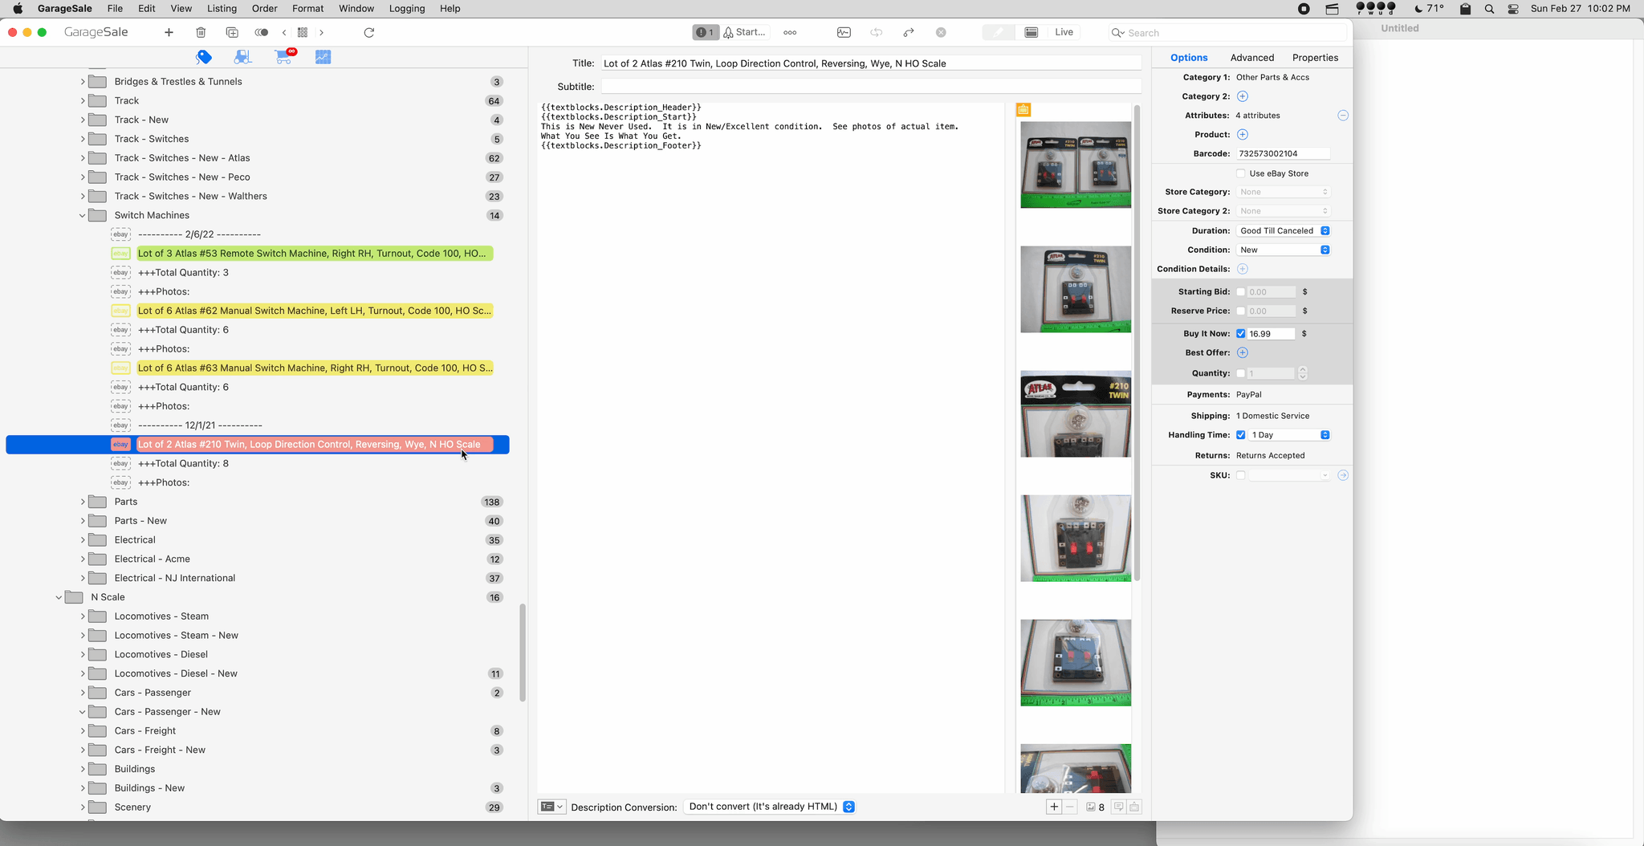Image resolution: width=1644 pixels, height=846 pixels.
Task: Open the Logging menu
Action: 407,8
